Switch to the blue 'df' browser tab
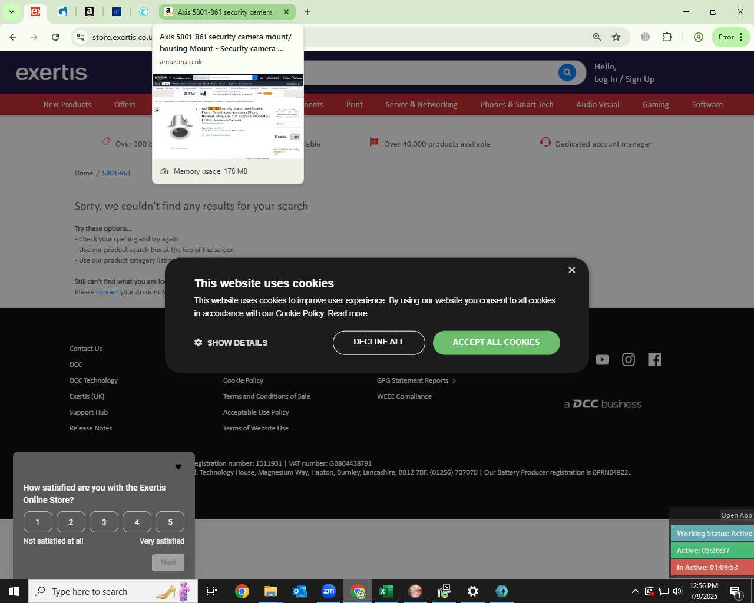 [x=117, y=12]
